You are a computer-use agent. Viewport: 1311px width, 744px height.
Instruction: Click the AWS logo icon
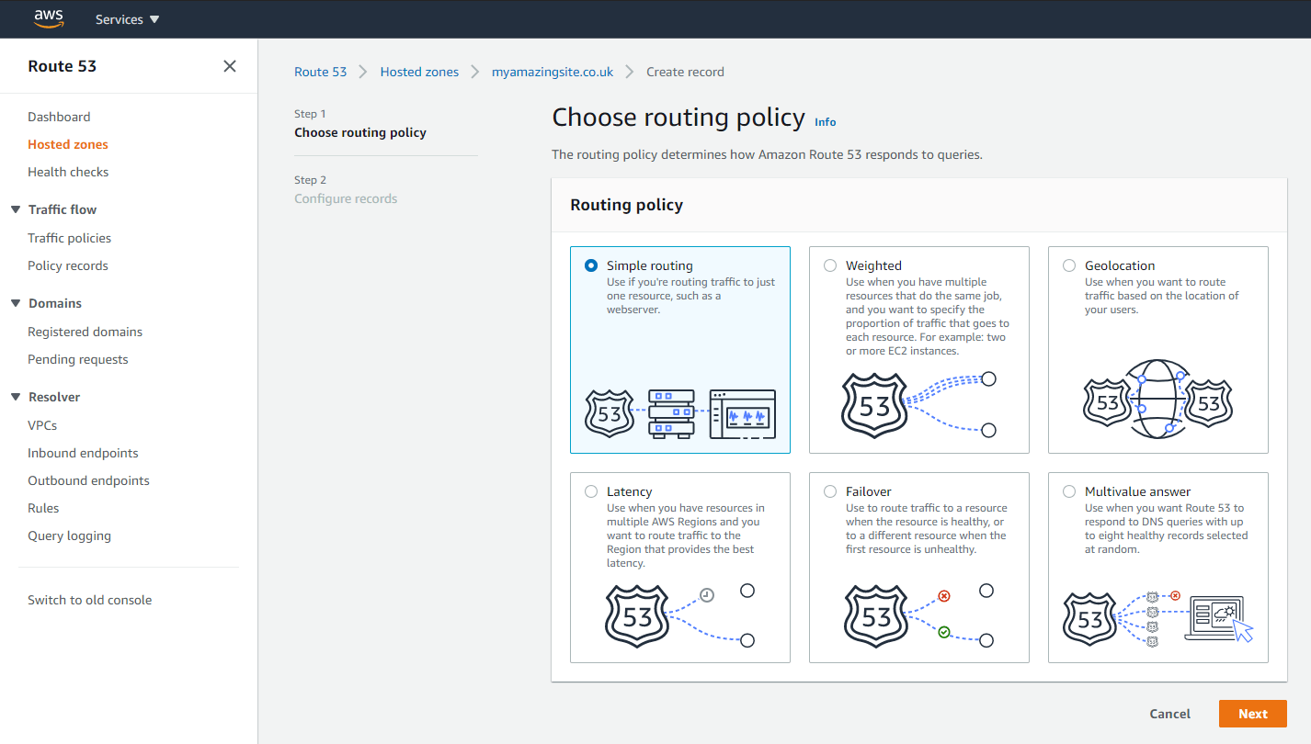coord(48,18)
